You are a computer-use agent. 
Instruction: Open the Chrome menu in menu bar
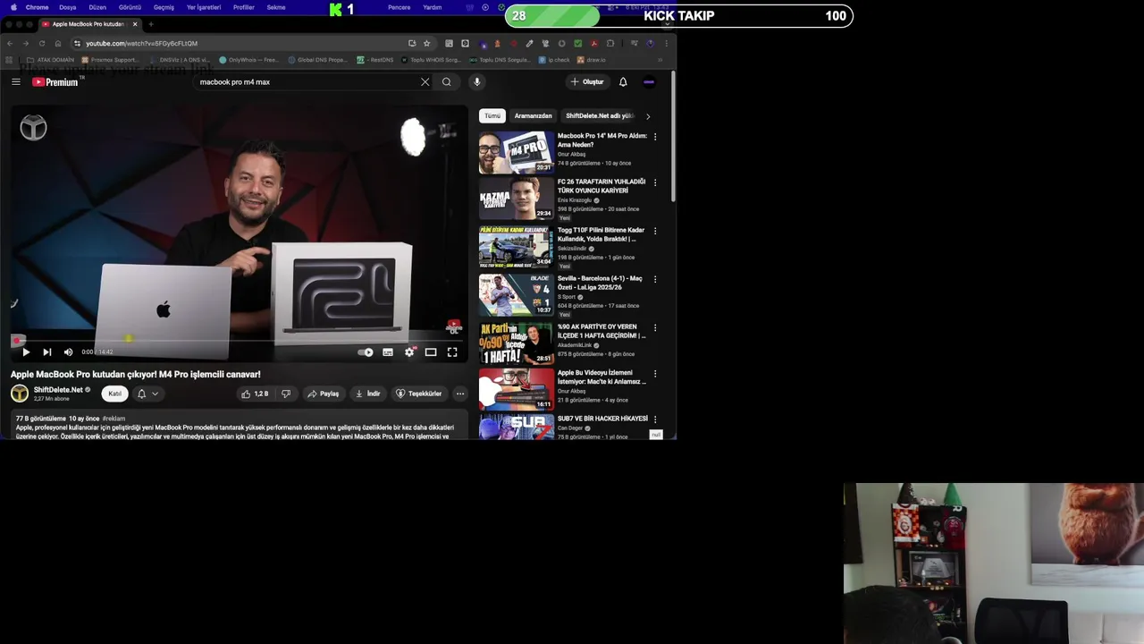tap(37, 7)
